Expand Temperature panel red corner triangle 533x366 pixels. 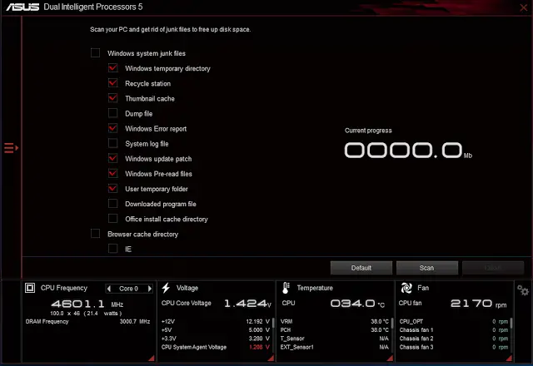point(390,358)
